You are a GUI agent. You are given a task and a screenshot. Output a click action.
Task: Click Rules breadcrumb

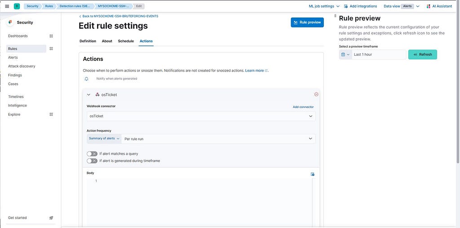[x=49, y=6]
